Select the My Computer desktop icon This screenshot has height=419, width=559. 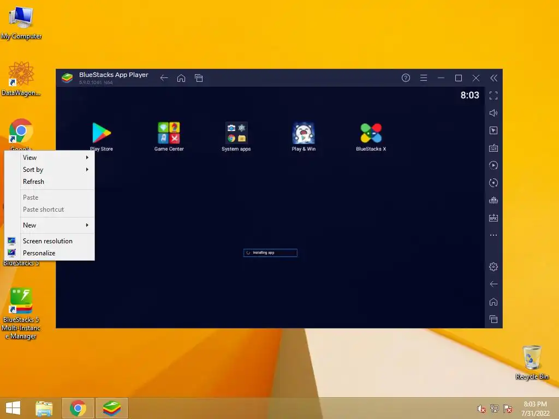coord(21,22)
